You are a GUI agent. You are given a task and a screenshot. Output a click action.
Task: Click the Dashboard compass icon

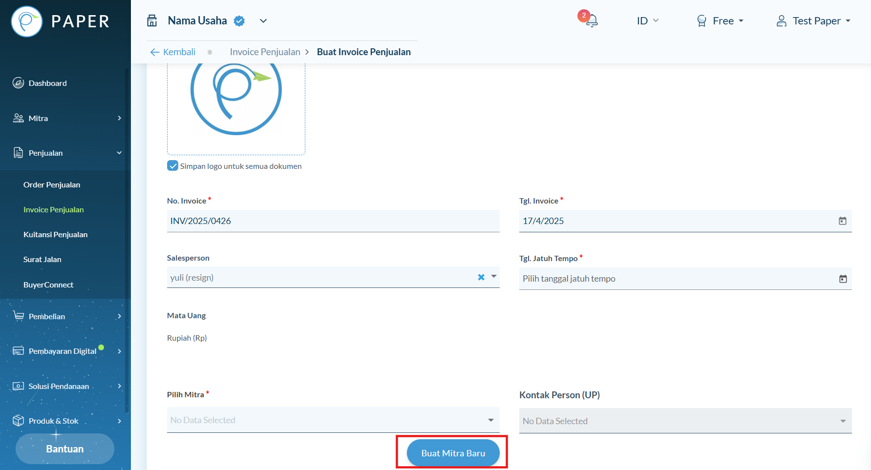click(18, 83)
